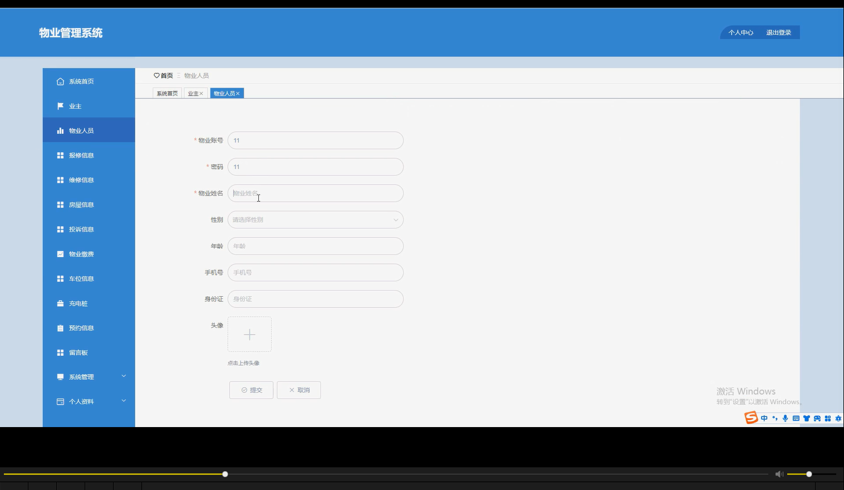Click the grid icon beside 车位信息
This screenshot has height=490, width=844.
pos(60,278)
